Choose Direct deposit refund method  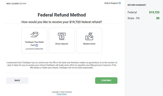point(62,40)
